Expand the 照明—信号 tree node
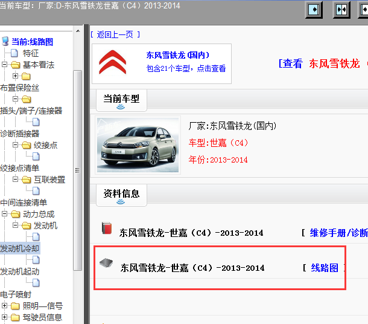 point(4,306)
